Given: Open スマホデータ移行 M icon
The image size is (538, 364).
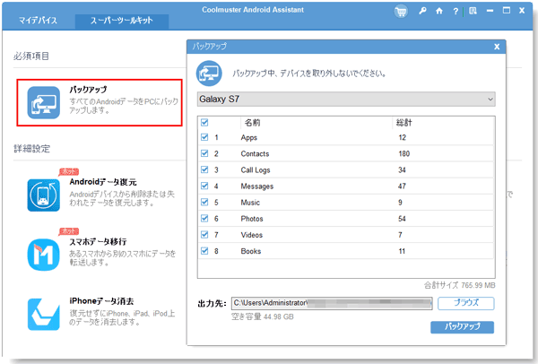Looking at the screenshot, I should [44, 255].
